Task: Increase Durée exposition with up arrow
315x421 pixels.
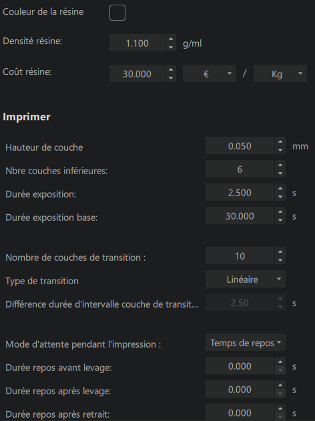Action: coord(280,188)
